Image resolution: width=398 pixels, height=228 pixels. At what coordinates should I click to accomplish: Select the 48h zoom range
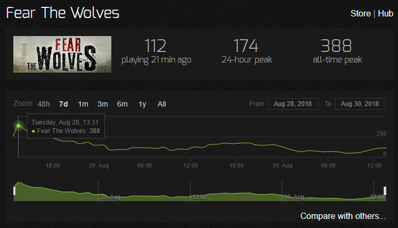tap(44, 104)
